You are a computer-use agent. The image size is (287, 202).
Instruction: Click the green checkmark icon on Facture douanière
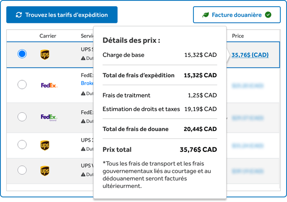268,15
